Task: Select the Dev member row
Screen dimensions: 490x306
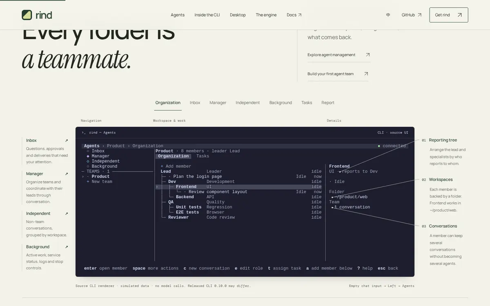Action: 238,182
